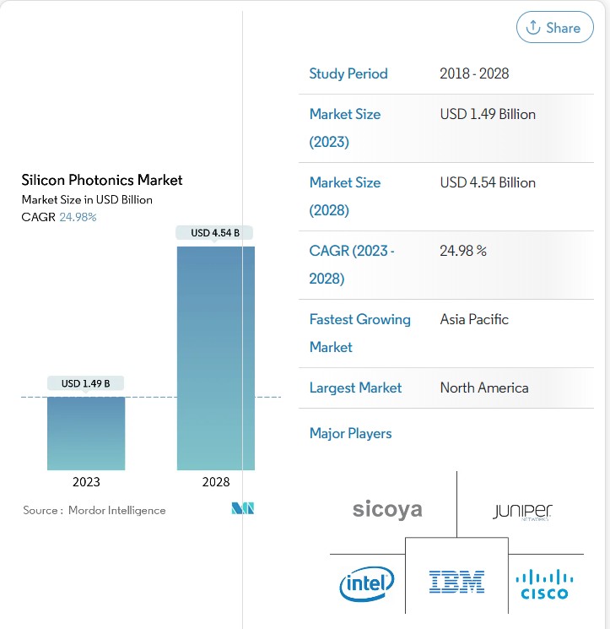Click the Study Period row label
This screenshot has width=610, height=629.
348,73
